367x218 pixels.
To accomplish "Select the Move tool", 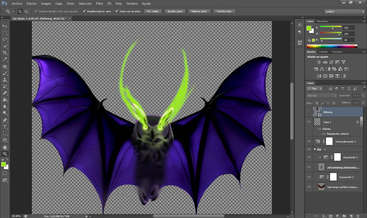I will (5, 26).
